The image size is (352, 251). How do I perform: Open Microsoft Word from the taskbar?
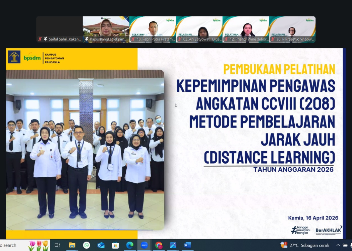click(x=187, y=245)
